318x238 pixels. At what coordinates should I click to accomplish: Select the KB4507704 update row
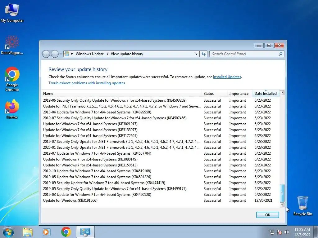pyautogui.click(x=160, y=153)
